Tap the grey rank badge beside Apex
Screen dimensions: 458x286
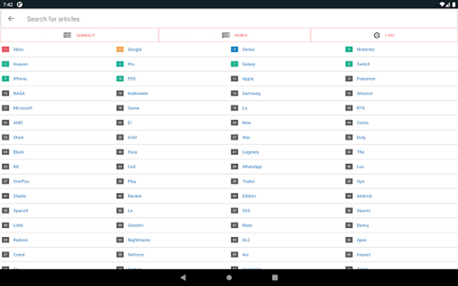tap(349, 240)
